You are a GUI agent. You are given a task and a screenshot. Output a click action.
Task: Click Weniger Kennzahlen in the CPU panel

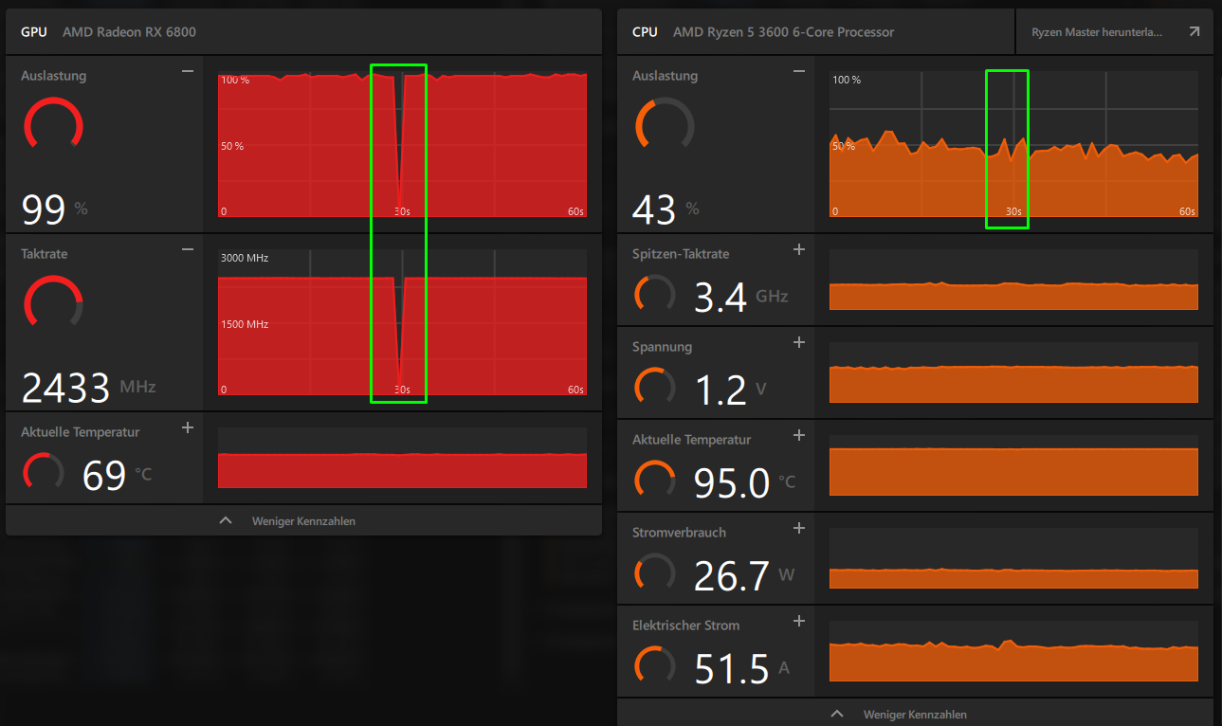[x=915, y=715]
